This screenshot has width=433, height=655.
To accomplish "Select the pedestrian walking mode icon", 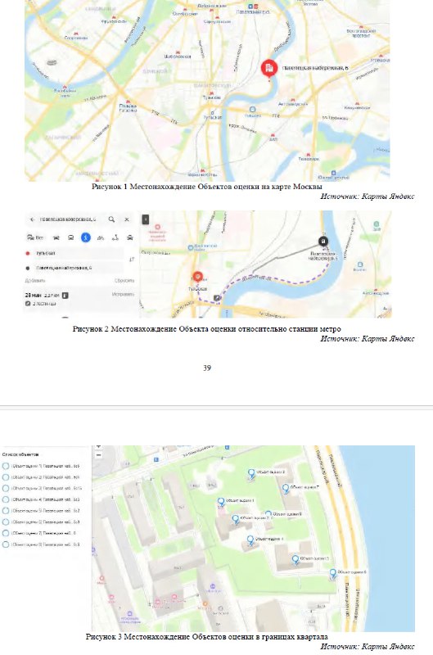I will [x=86, y=237].
